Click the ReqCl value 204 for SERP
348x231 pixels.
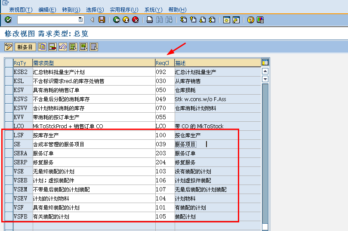165,162
